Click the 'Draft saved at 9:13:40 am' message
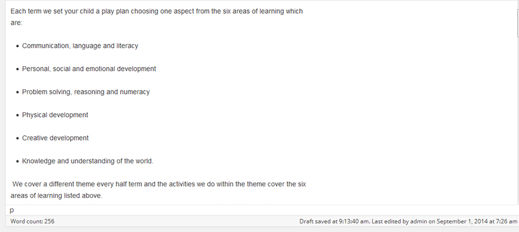Image resolution: width=519 pixels, height=232 pixels. pos(333,222)
